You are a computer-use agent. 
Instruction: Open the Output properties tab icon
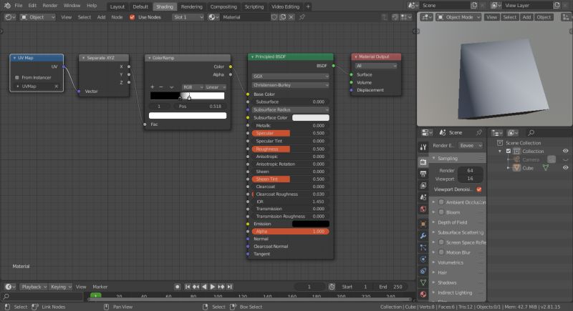pos(423,174)
